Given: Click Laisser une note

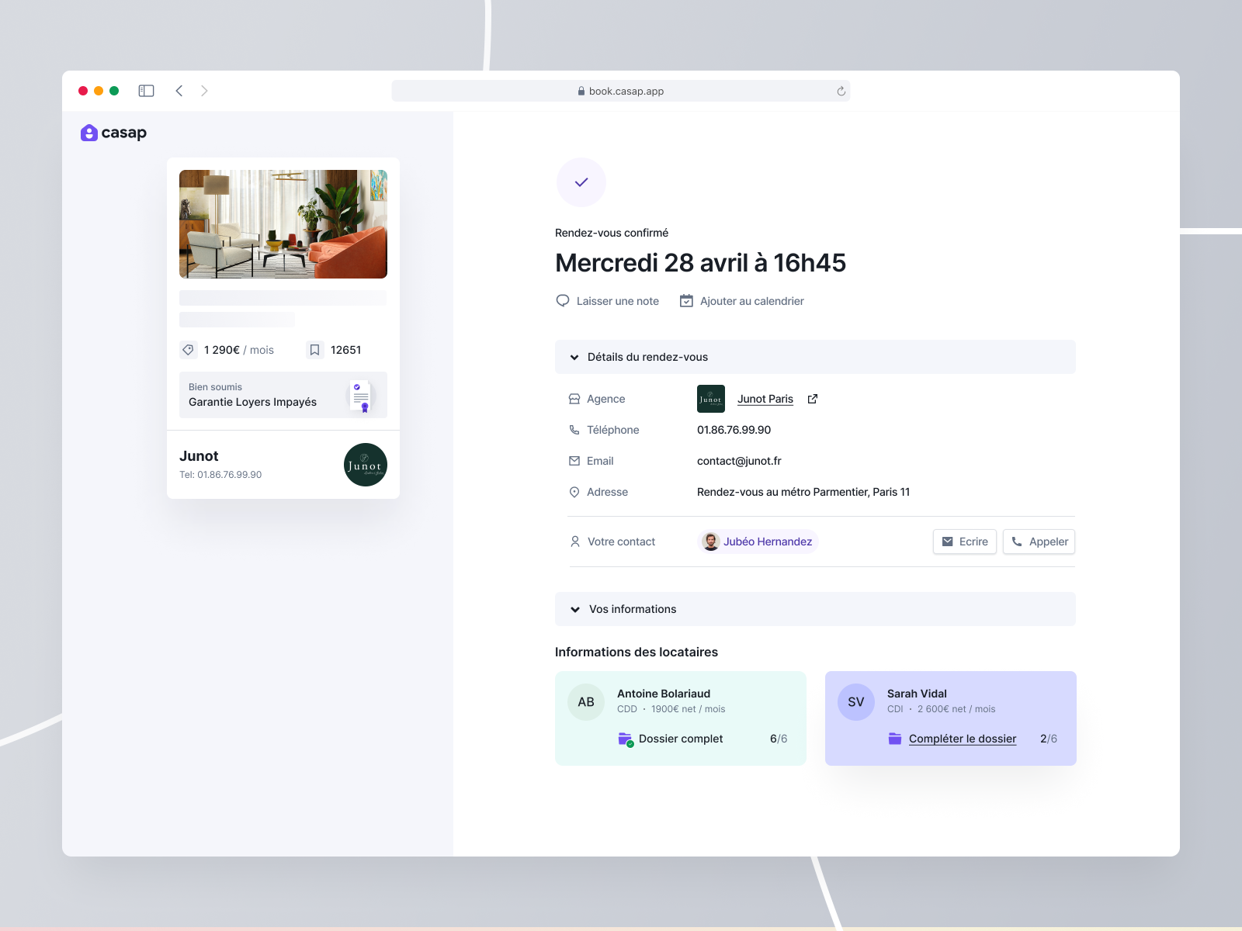Looking at the screenshot, I should (618, 301).
